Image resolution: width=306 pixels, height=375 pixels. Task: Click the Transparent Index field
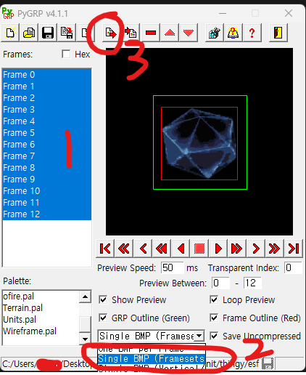tap(293, 268)
